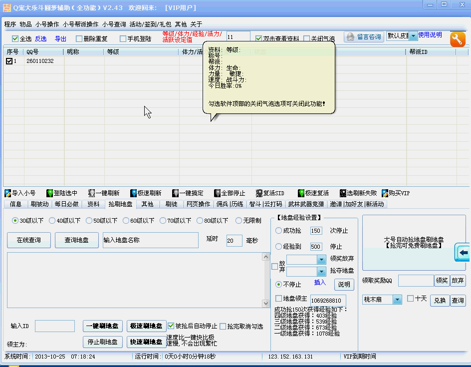Open the 桃木扇 item dropdown

[397, 300]
